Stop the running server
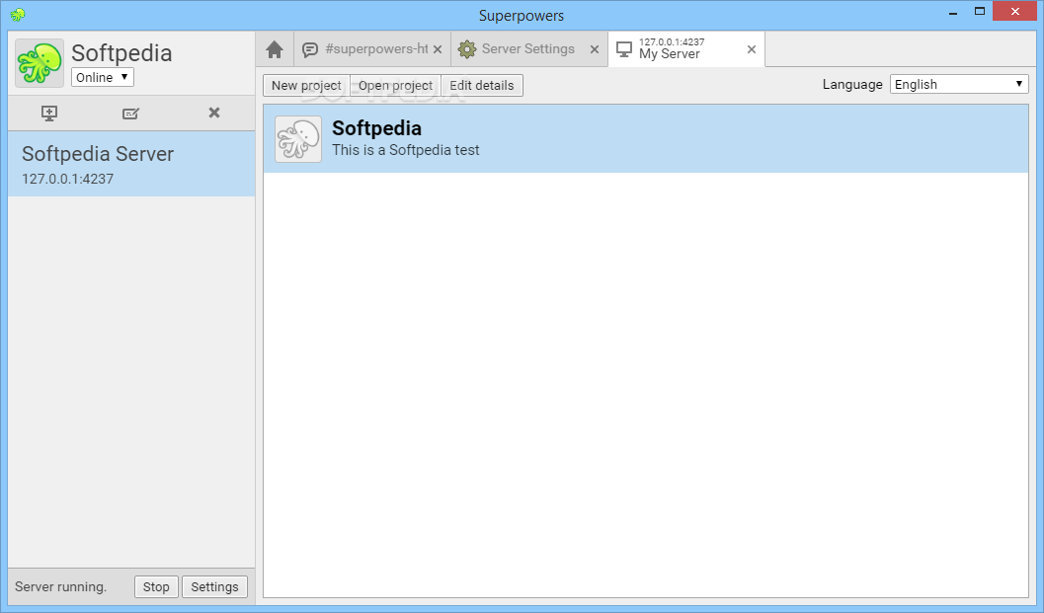The image size is (1044, 613). (156, 587)
